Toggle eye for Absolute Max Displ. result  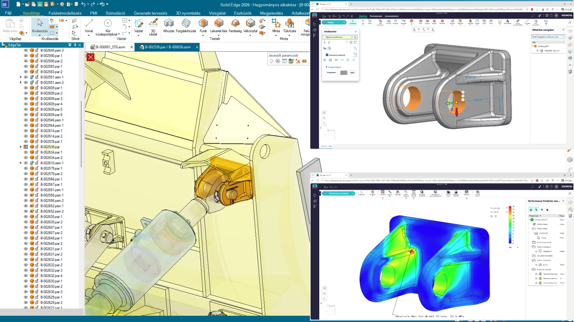click(536, 274)
